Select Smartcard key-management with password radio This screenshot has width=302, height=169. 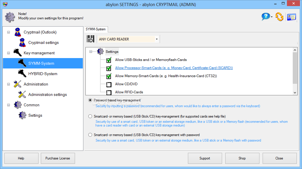coord(90,135)
